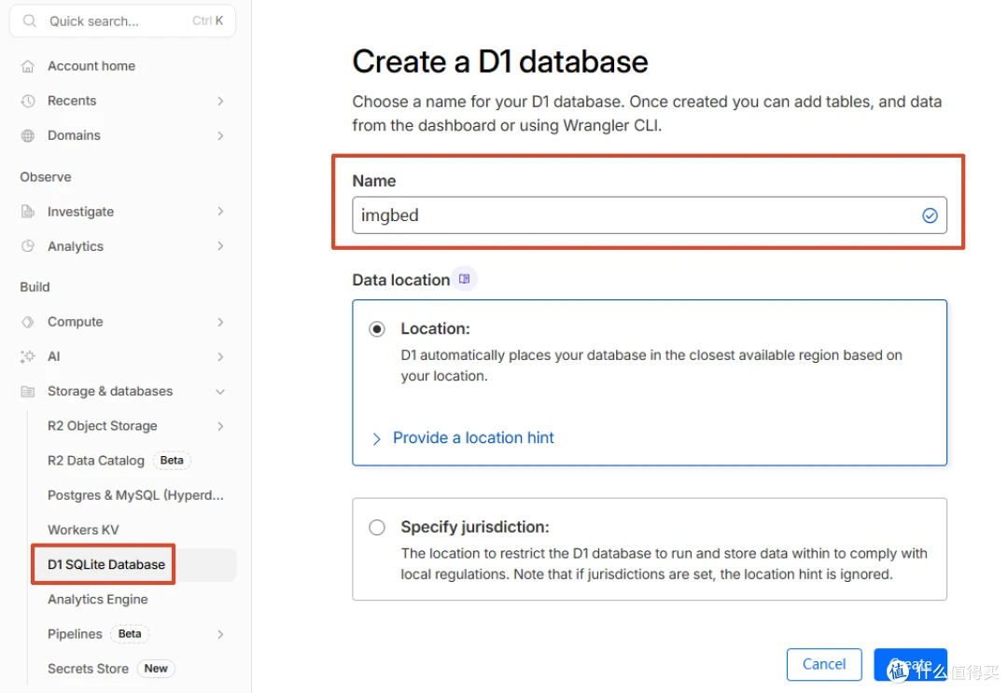The width and height of the screenshot is (1008, 693).
Task: Select the Location radio button
Action: [x=377, y=329]
